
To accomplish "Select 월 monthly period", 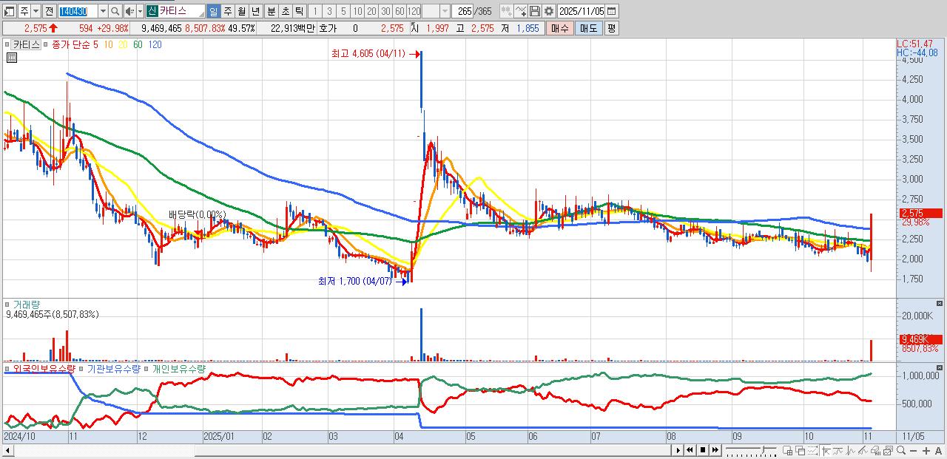I will click(x=241, y=12).
